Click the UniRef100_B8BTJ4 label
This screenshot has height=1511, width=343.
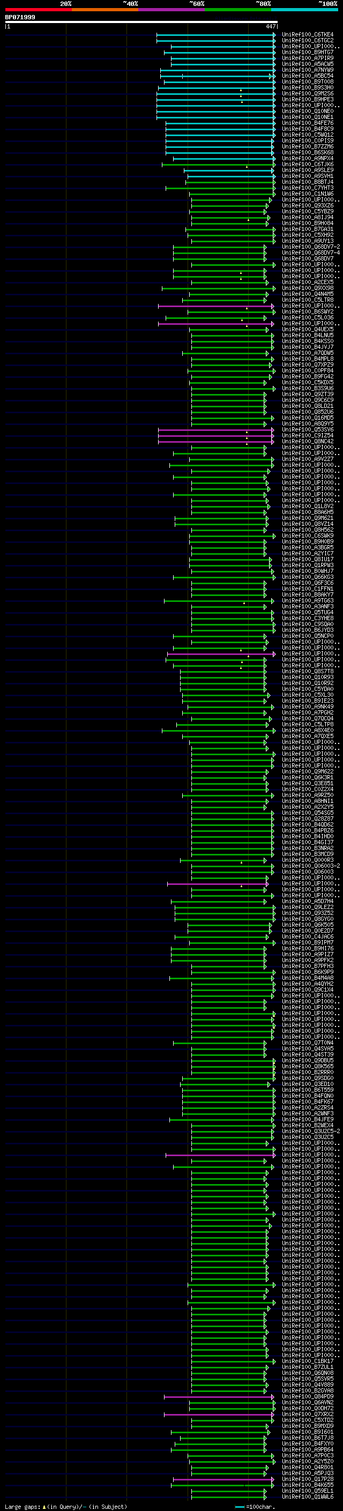coord(307,182)
